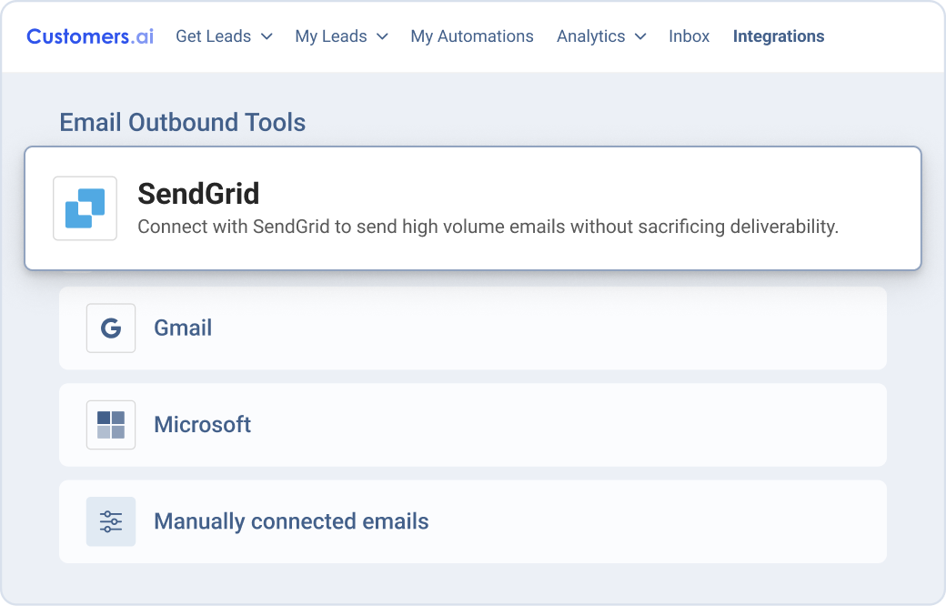Select the Gmail label text
Image resolution: width=946 pixels, height=606 pixels.
pos(183,328)
